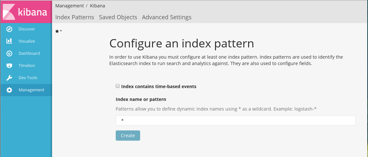The width and height of the screenshot is (368, 157).
Task: Focus the index name pattern field
Action: click(x=236, y=120)
